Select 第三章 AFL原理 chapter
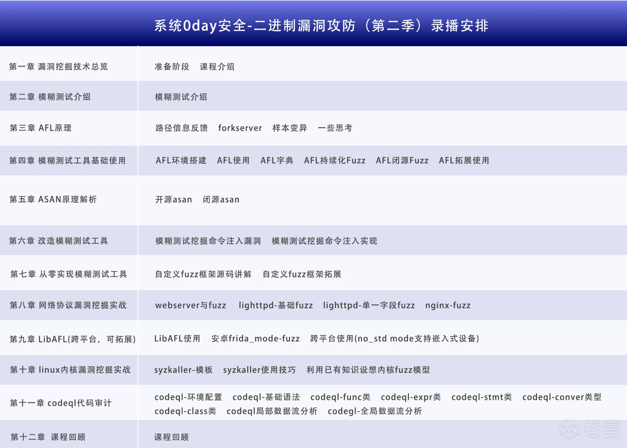The image size is (627, 448). tap(40, 128)
